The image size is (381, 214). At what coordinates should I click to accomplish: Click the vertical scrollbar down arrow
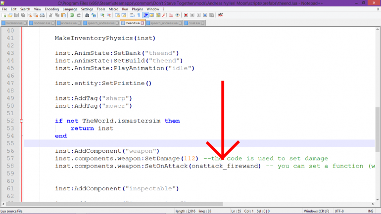[x=378, y=200]
